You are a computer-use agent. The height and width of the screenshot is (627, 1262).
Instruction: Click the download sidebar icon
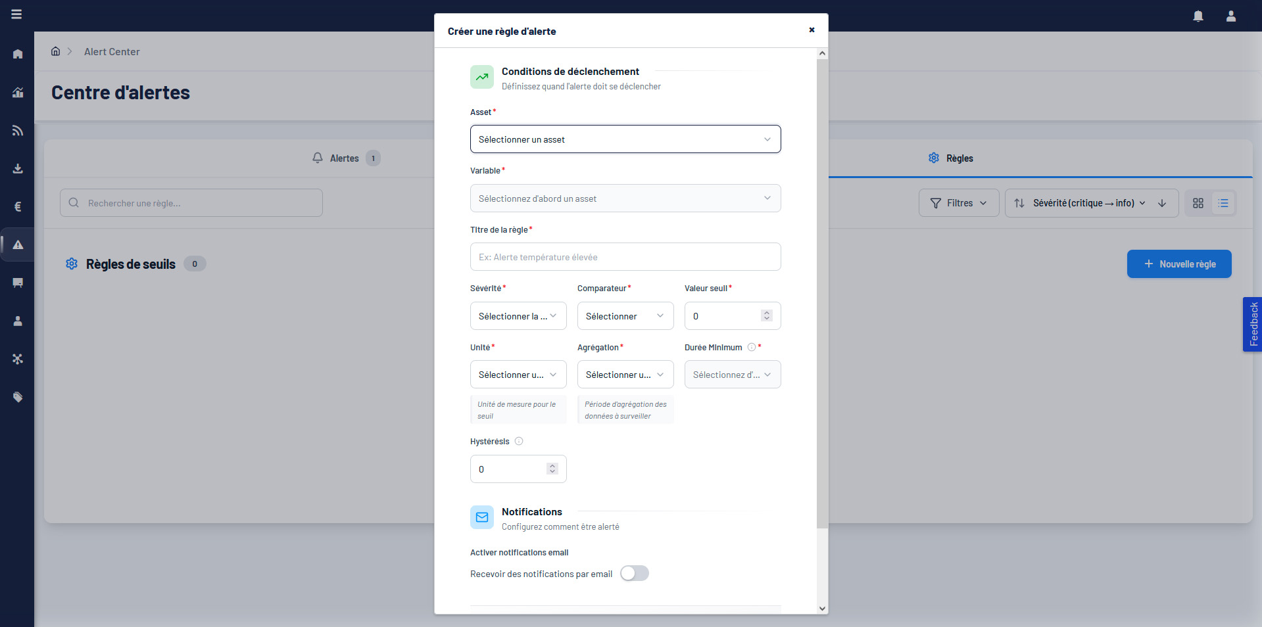(x=18, y=168)
